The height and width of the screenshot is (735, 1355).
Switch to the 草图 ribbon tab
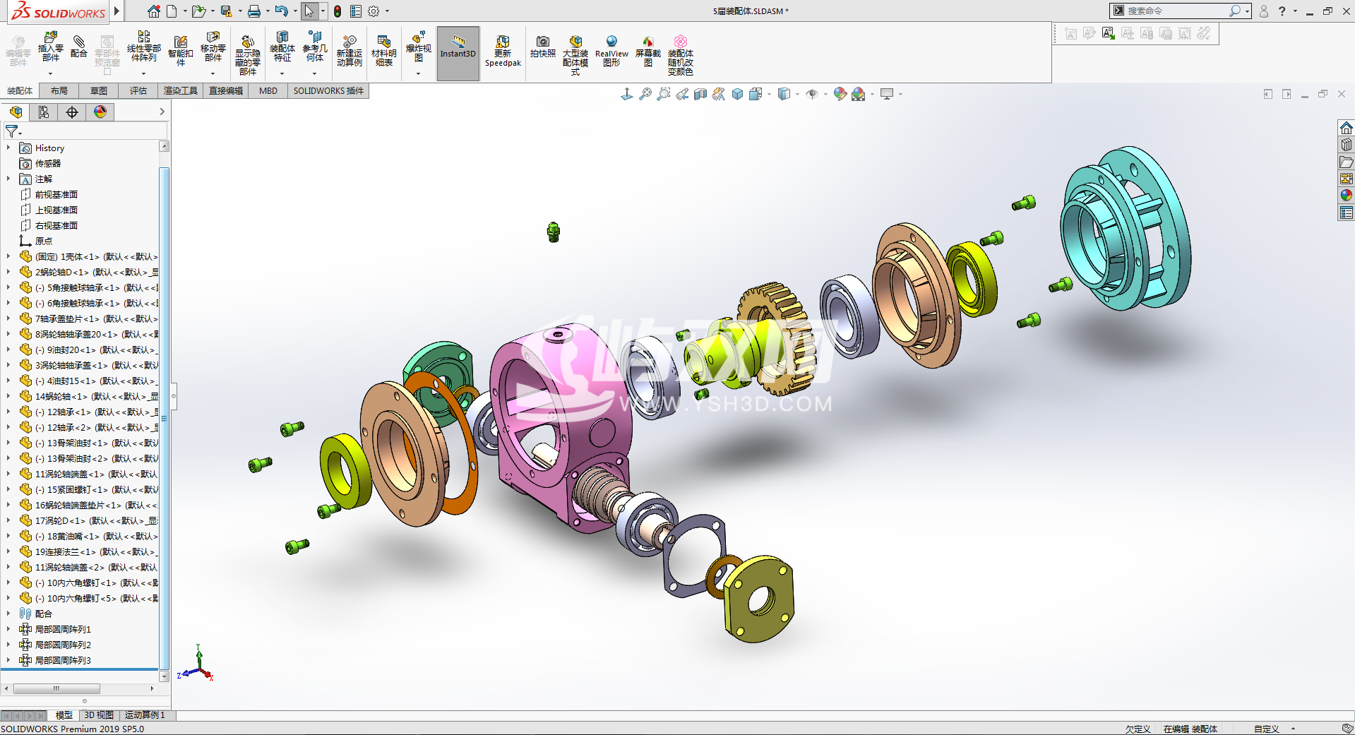coord(99,90)
